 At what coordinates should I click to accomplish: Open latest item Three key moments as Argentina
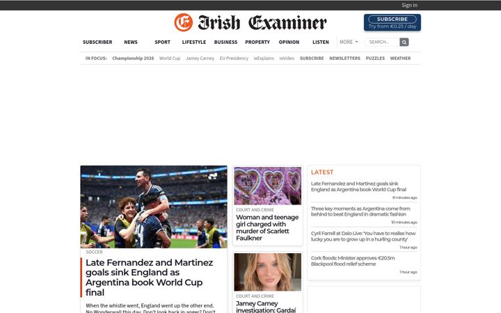click(x=360, y=211)
